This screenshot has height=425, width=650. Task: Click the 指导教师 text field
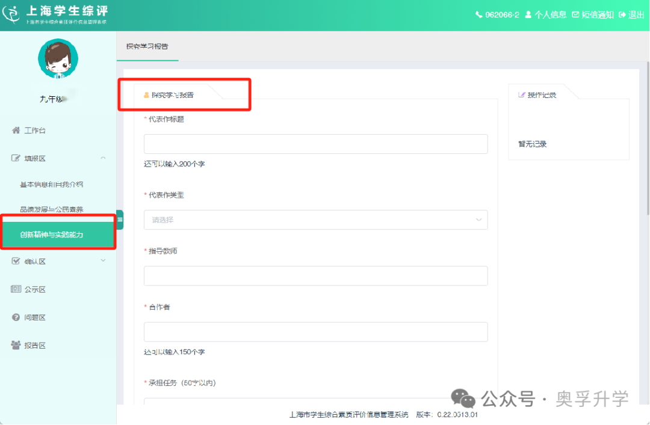[315, 276]
